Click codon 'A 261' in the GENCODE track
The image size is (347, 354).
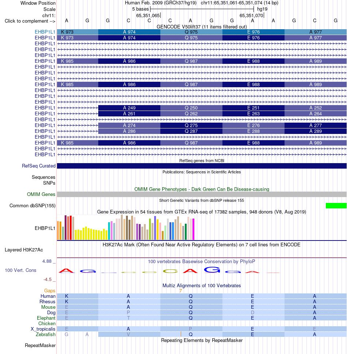(129, 113)
